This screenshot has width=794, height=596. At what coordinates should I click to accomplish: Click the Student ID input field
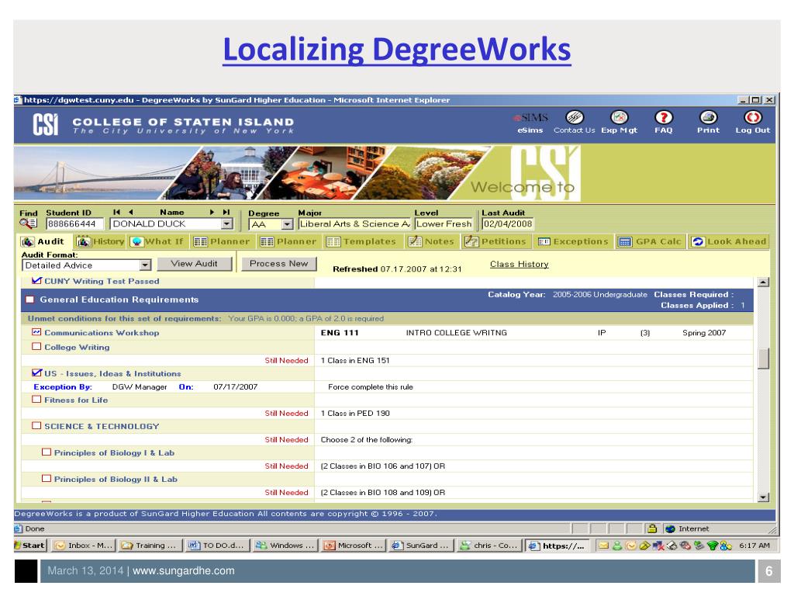tap(74, 223)
